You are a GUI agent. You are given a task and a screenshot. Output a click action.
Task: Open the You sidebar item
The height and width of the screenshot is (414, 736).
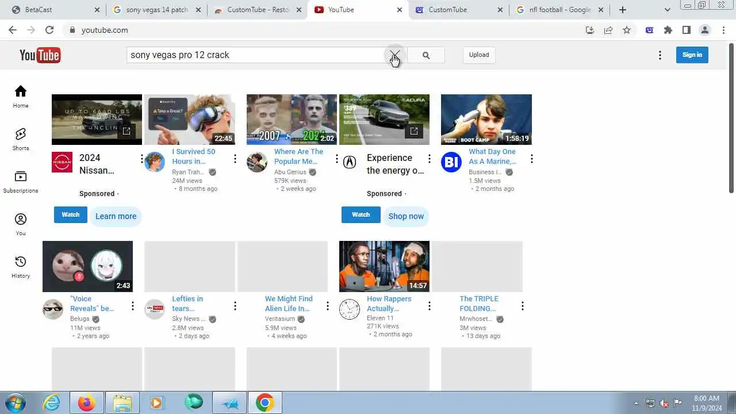pyautogui.click(x=21, y=224)
